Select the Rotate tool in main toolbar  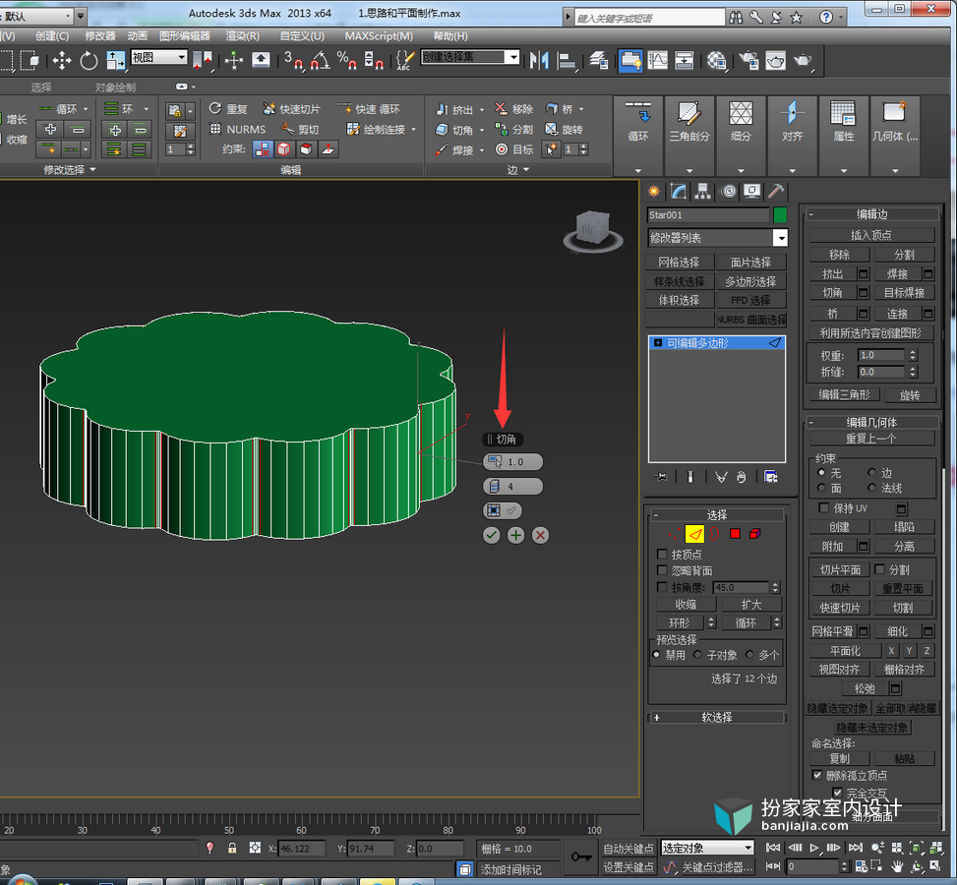point(90,60)
